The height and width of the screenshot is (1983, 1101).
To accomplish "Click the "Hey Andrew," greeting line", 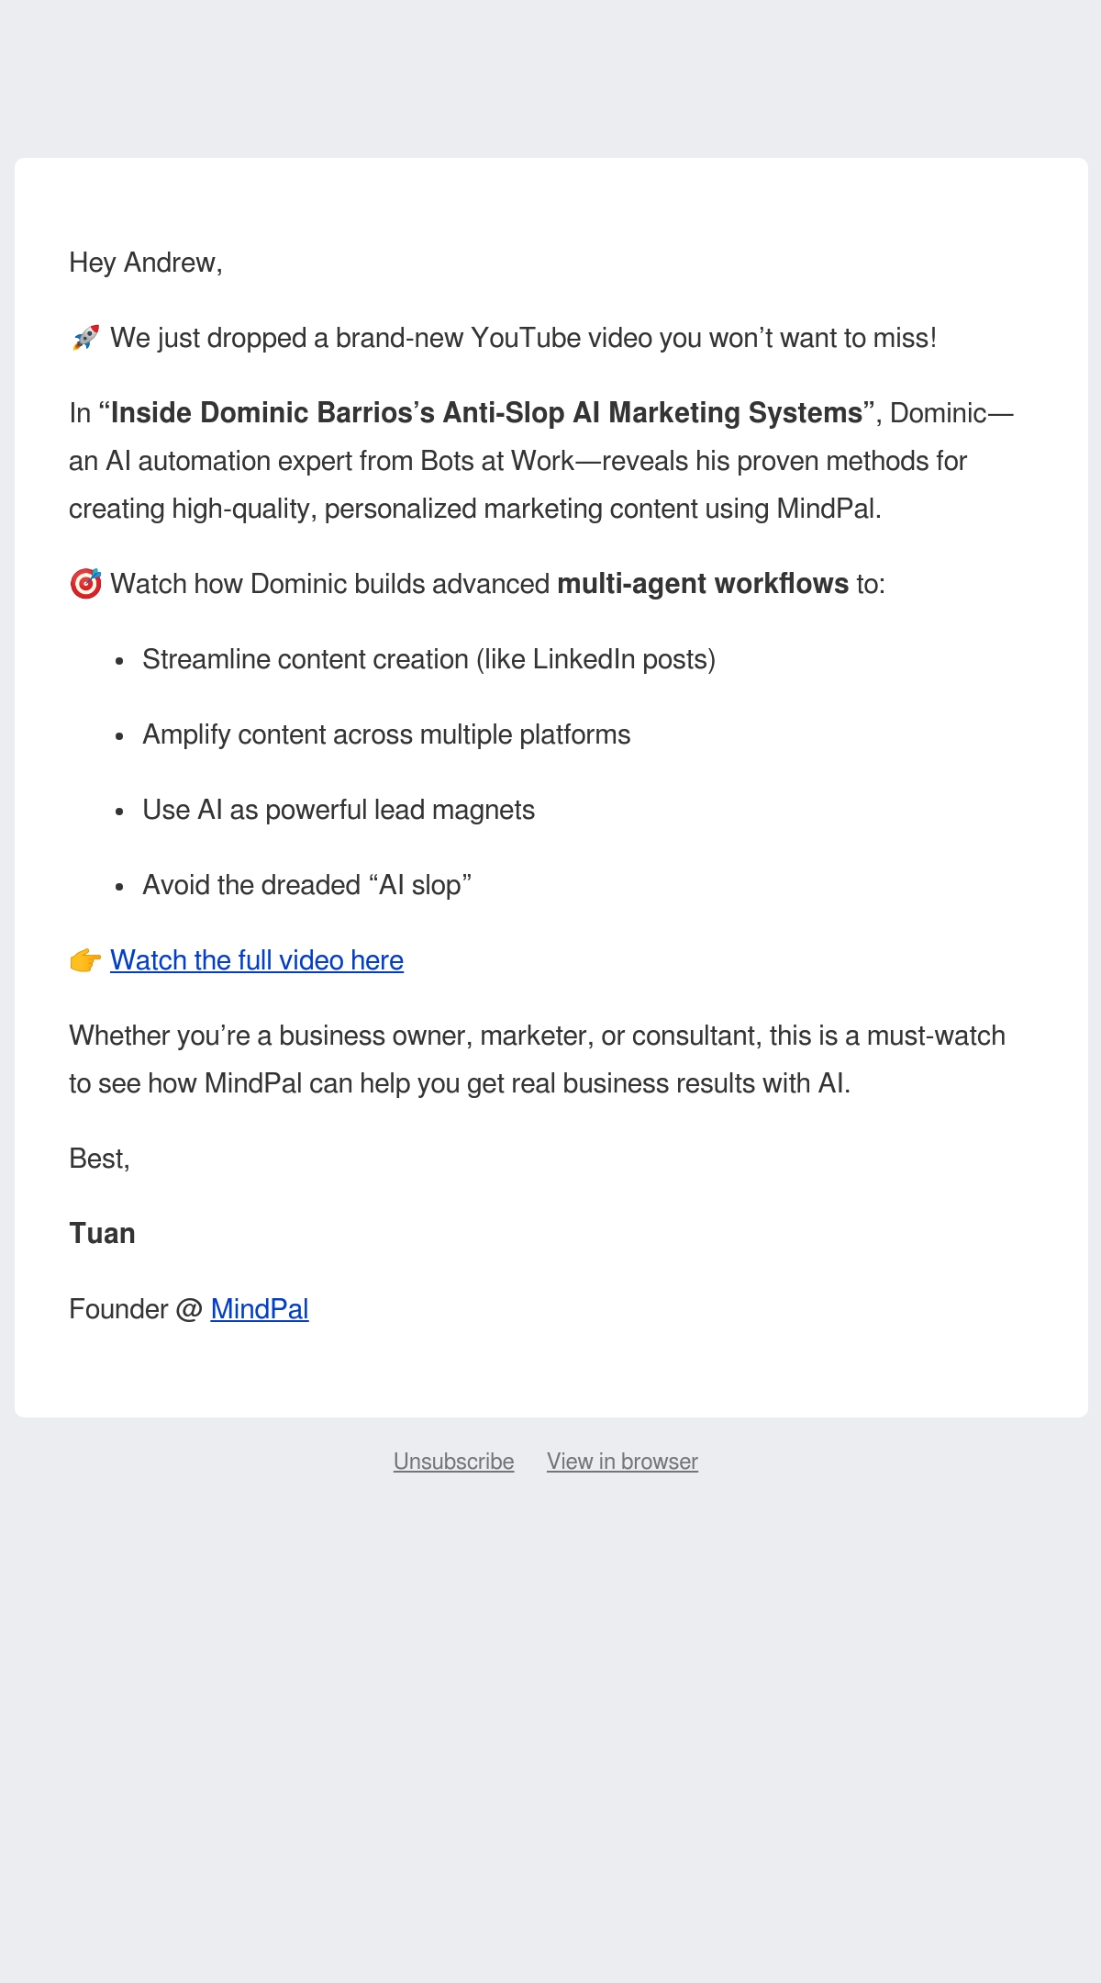I will 146,263.
